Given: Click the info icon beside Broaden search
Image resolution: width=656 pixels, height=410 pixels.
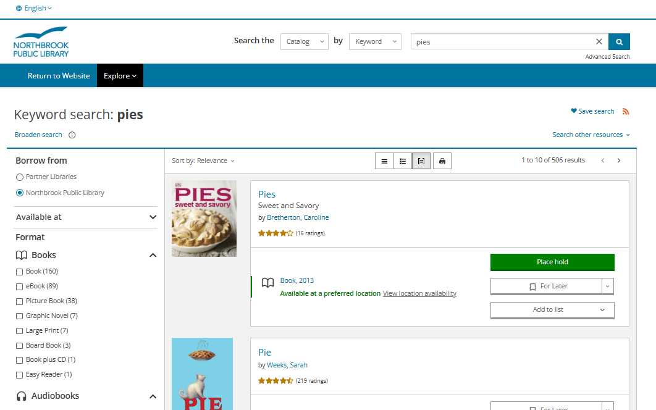Looking at the screenshot, I should coord(72,135).
